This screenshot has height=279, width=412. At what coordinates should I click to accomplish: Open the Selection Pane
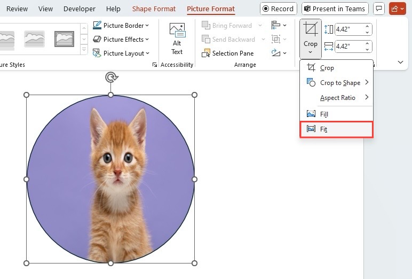tap(227, 53)
